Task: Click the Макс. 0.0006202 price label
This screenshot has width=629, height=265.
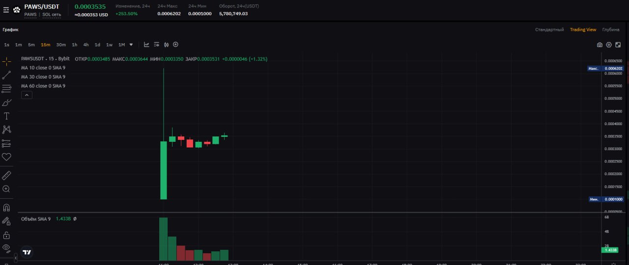Action: (605, 68)
